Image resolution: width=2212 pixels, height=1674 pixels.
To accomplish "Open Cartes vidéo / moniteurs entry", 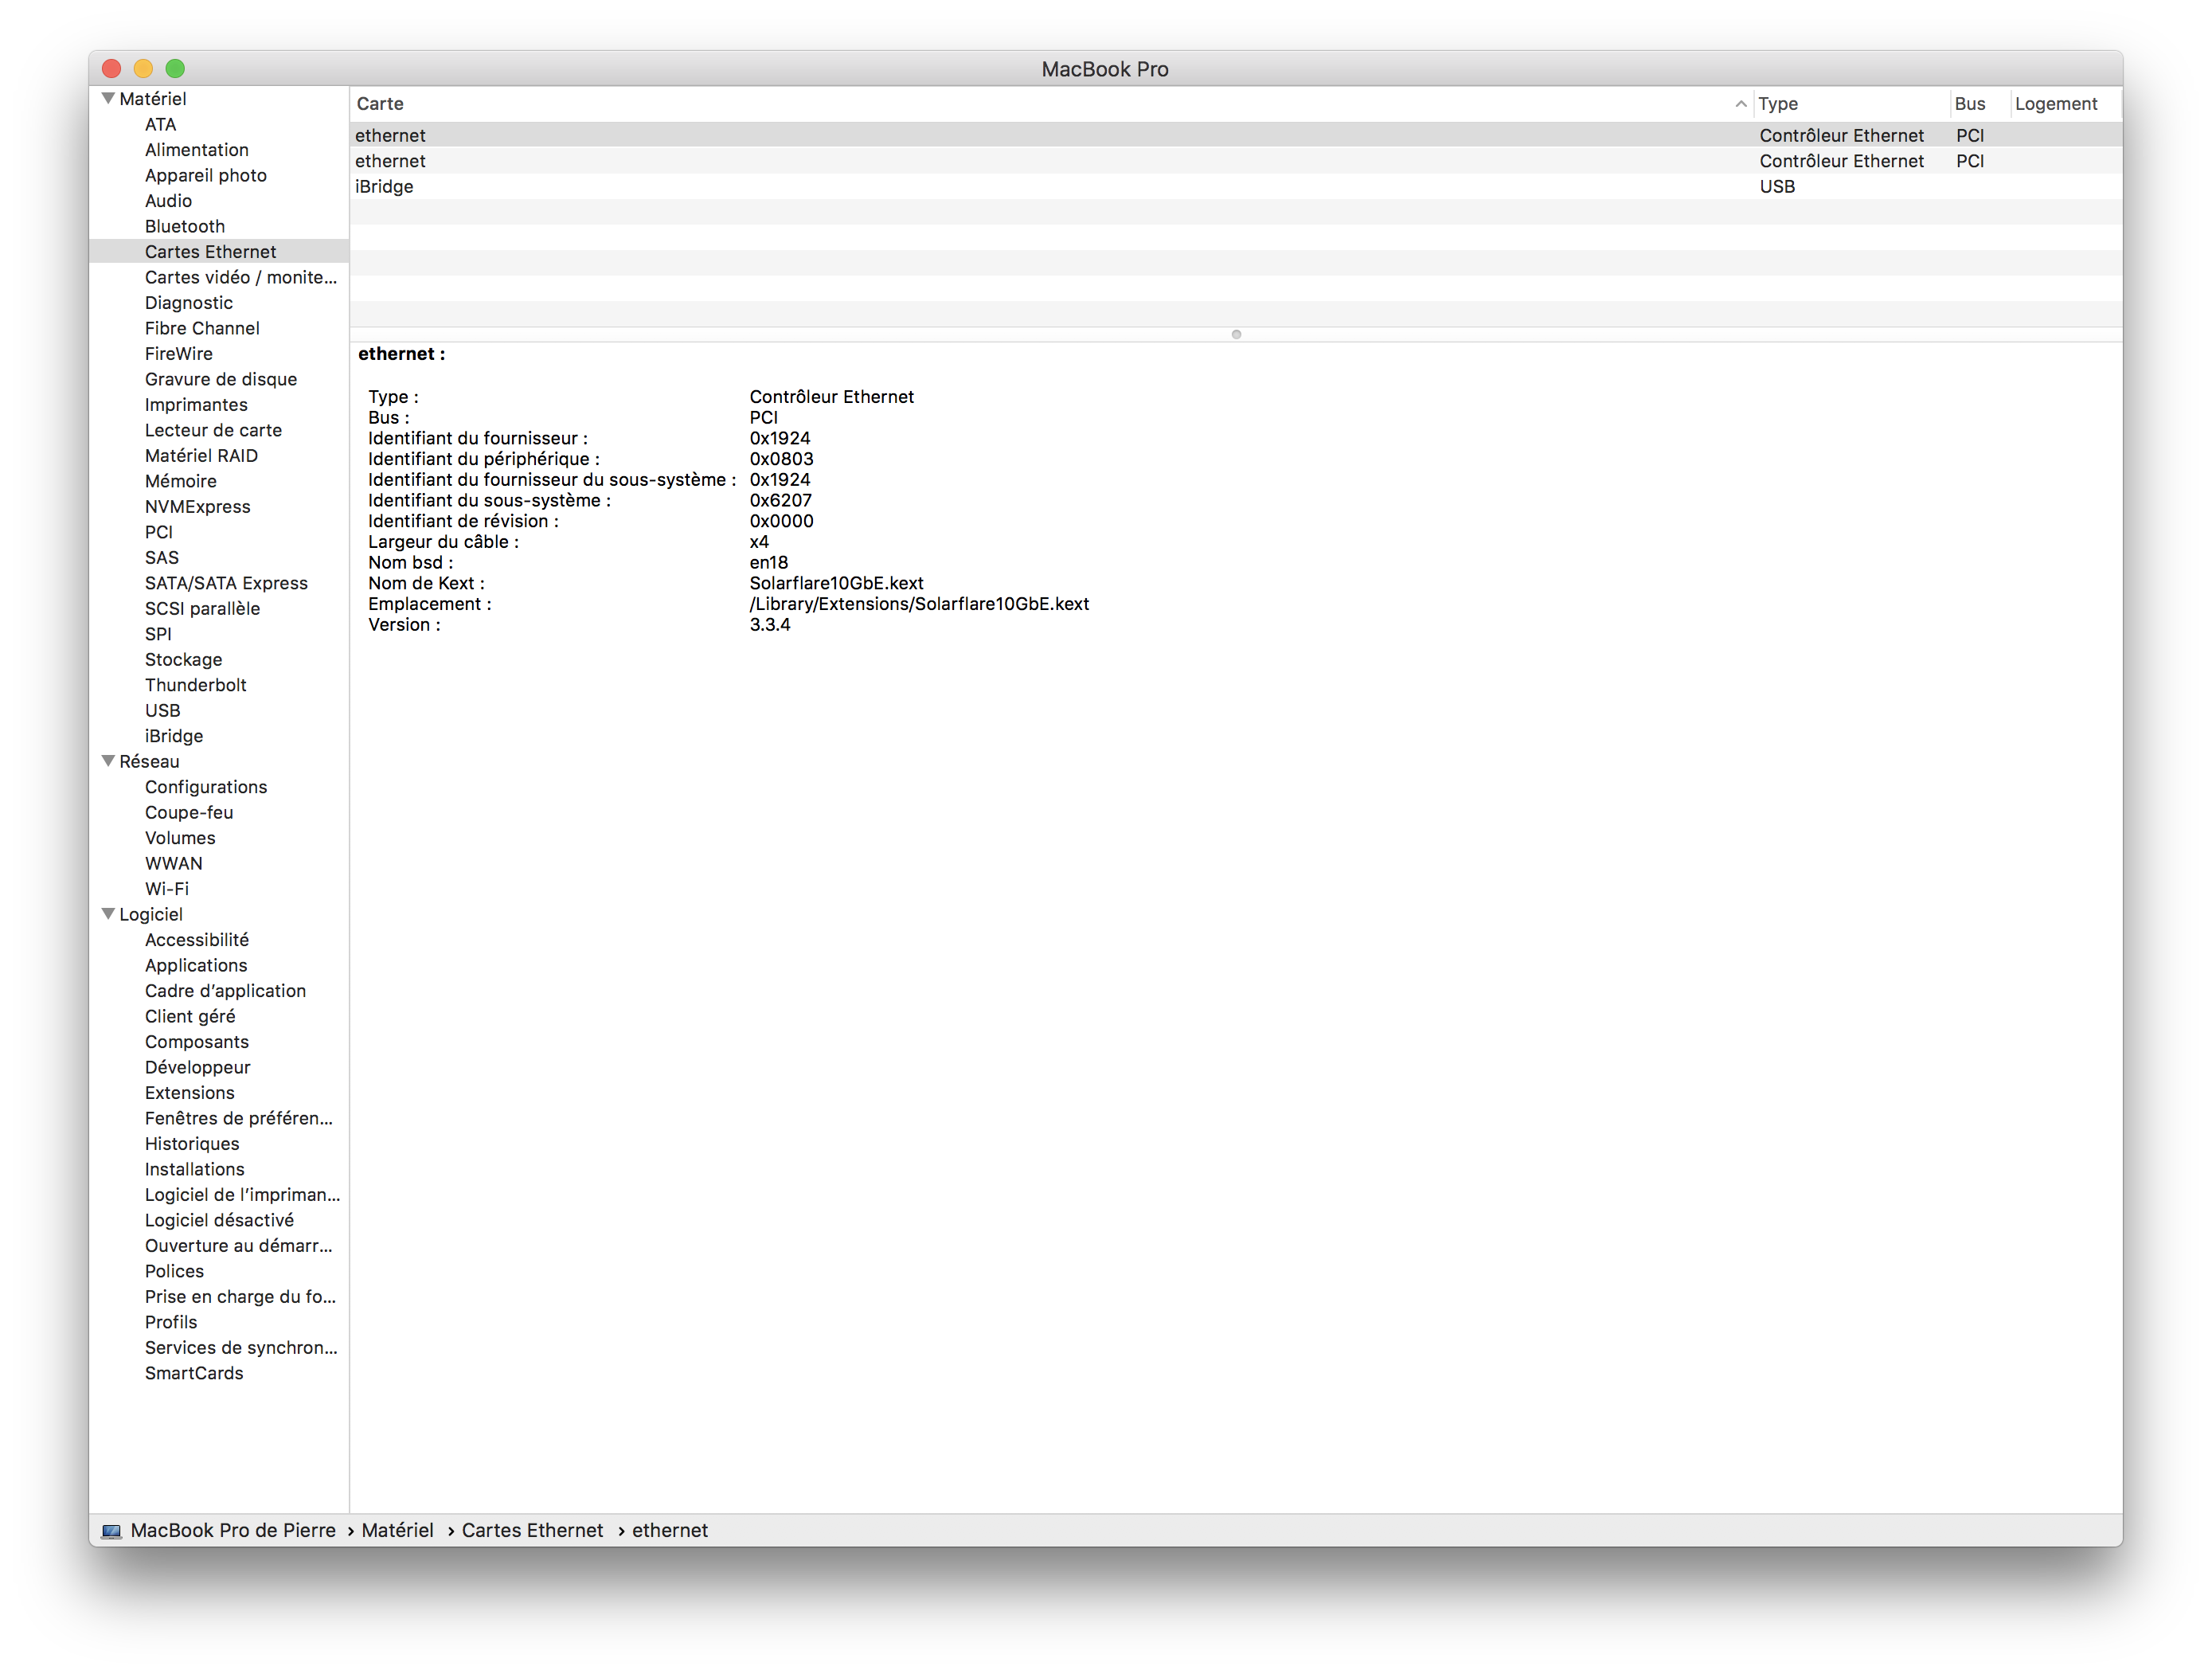I will pos(240,277).
